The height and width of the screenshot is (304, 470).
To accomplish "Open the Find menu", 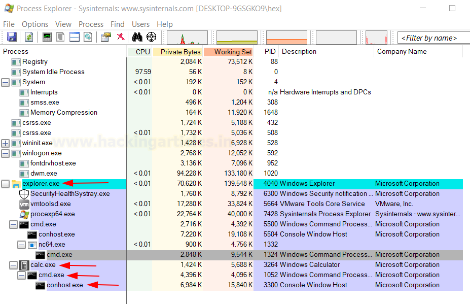I will click(x=118, y=24).
